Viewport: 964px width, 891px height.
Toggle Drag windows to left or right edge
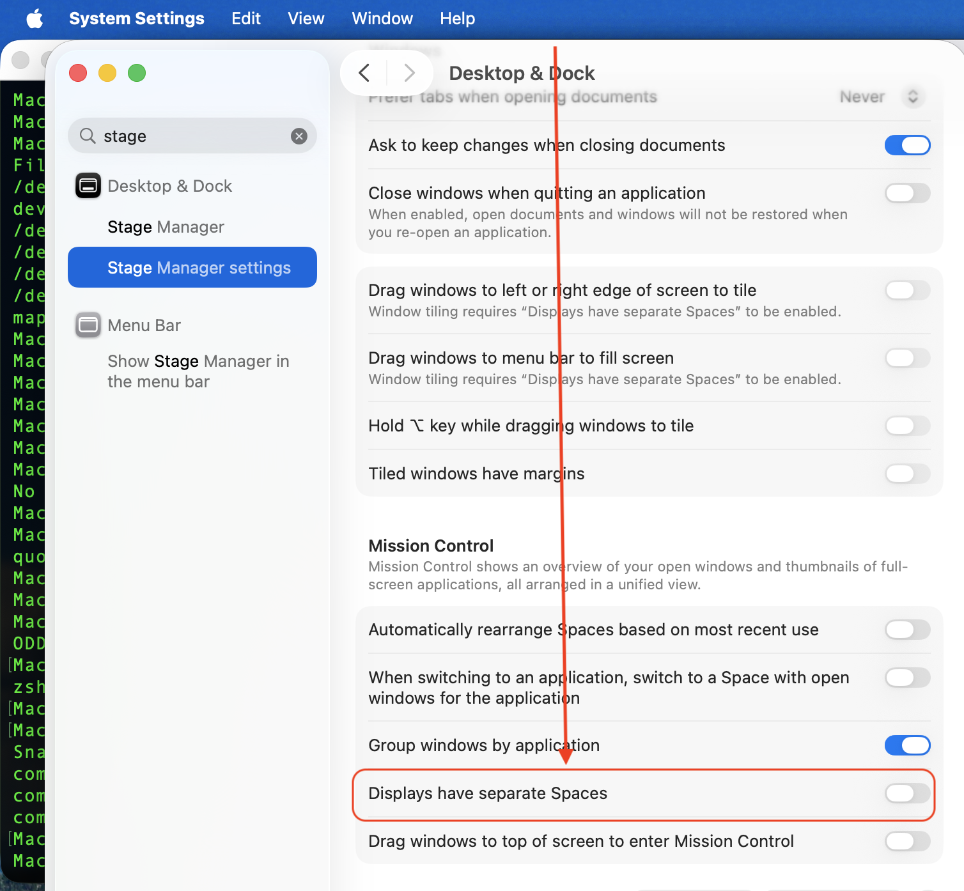point(907,290)
